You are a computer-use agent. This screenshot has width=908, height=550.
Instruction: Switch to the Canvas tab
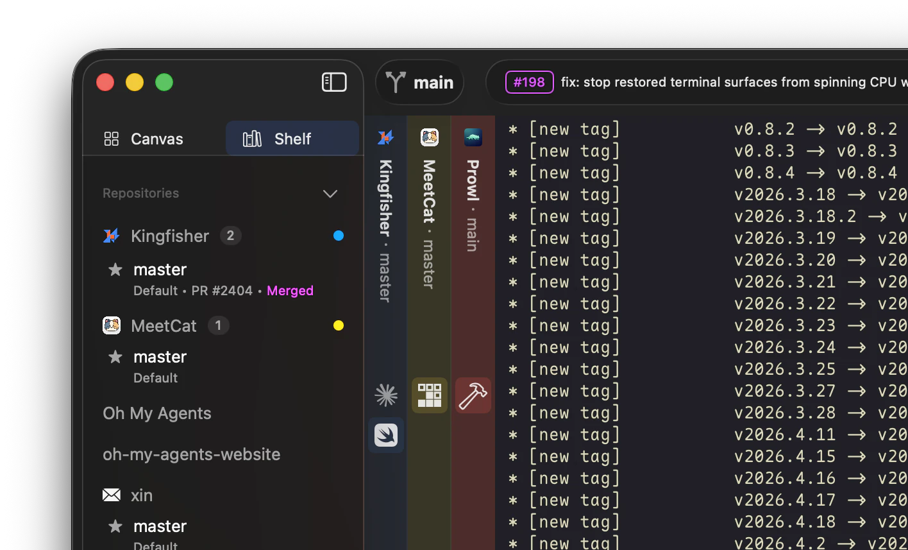click(x=144, y=139)
